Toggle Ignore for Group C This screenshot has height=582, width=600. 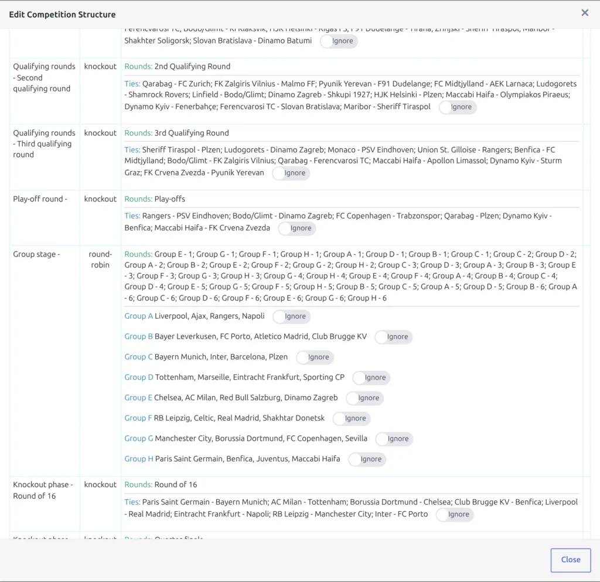pos(315,358)
